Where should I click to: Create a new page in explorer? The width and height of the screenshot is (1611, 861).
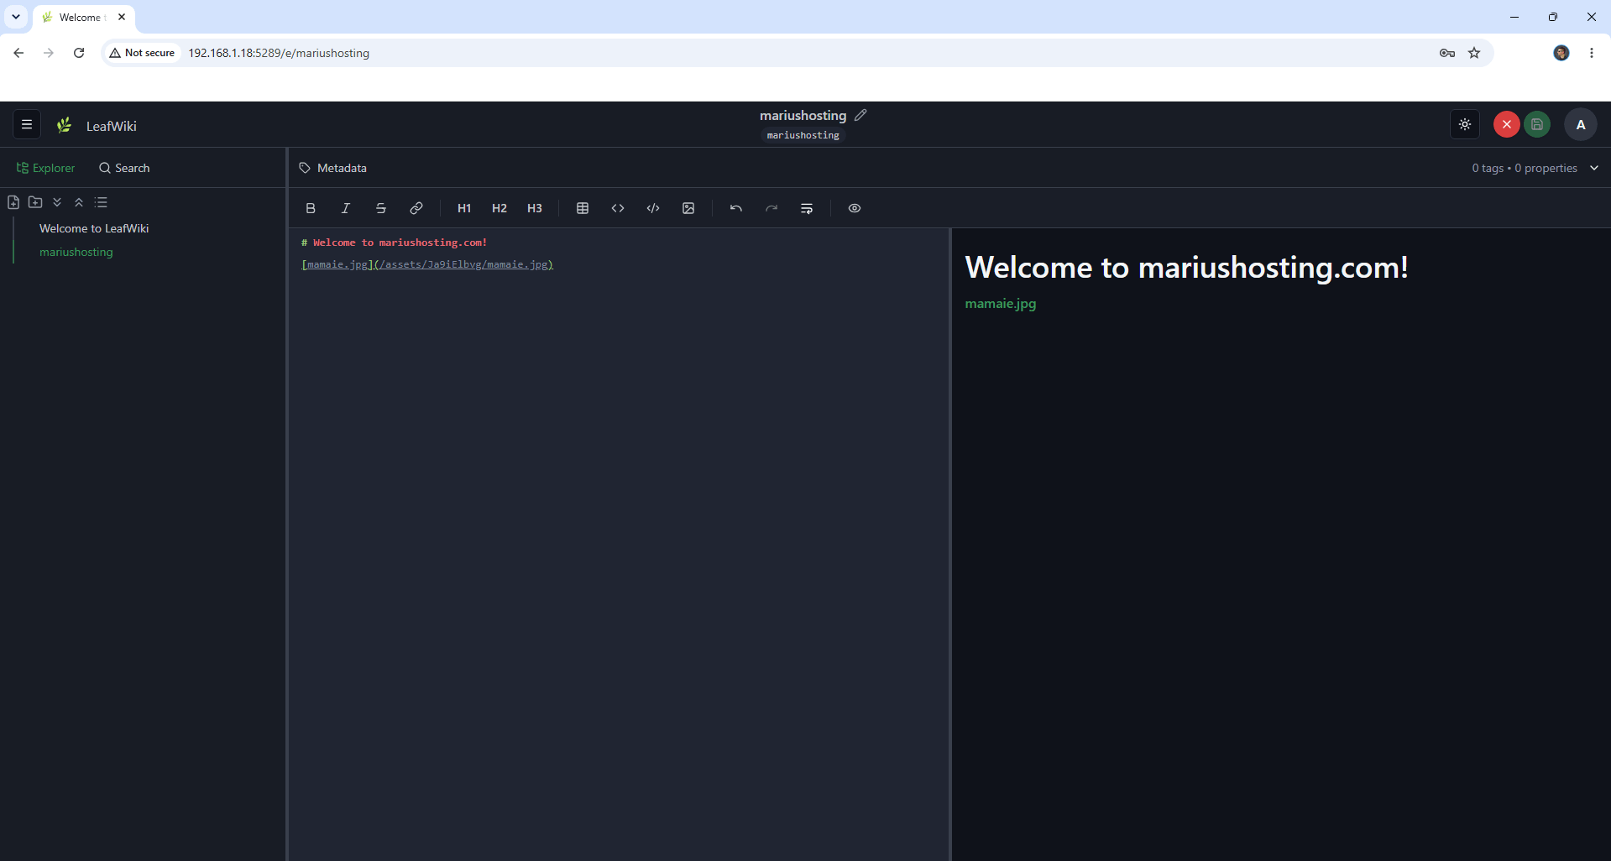tap(13, 202)
